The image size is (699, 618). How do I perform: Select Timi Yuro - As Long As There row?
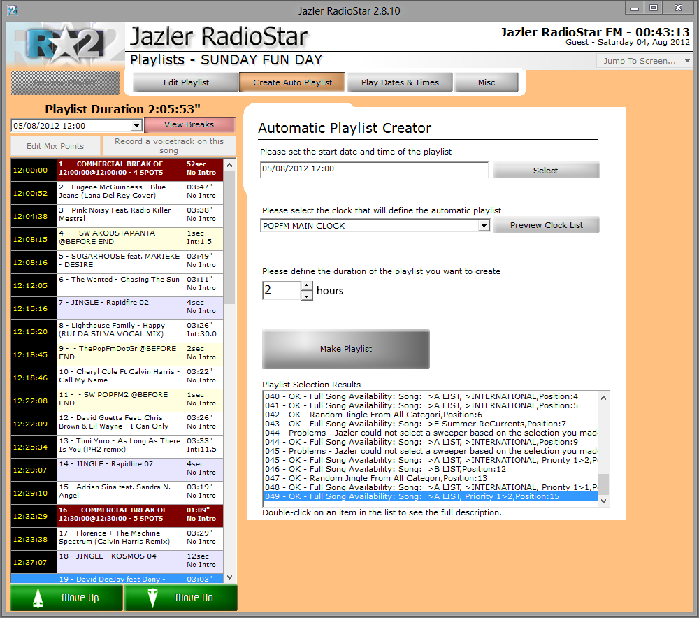pyautogui.click(x=117, y=447)
